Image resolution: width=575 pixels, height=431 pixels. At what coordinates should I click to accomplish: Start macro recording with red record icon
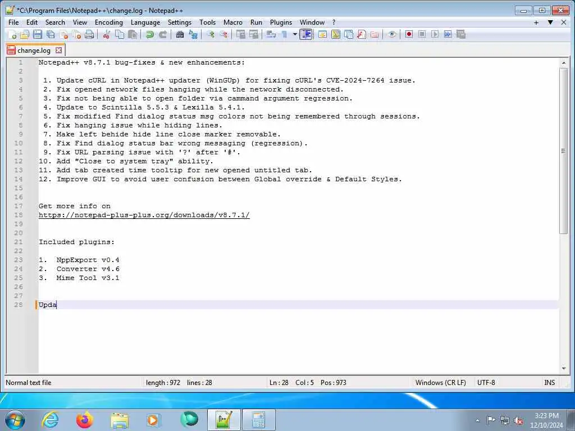(x=409, y=34)
